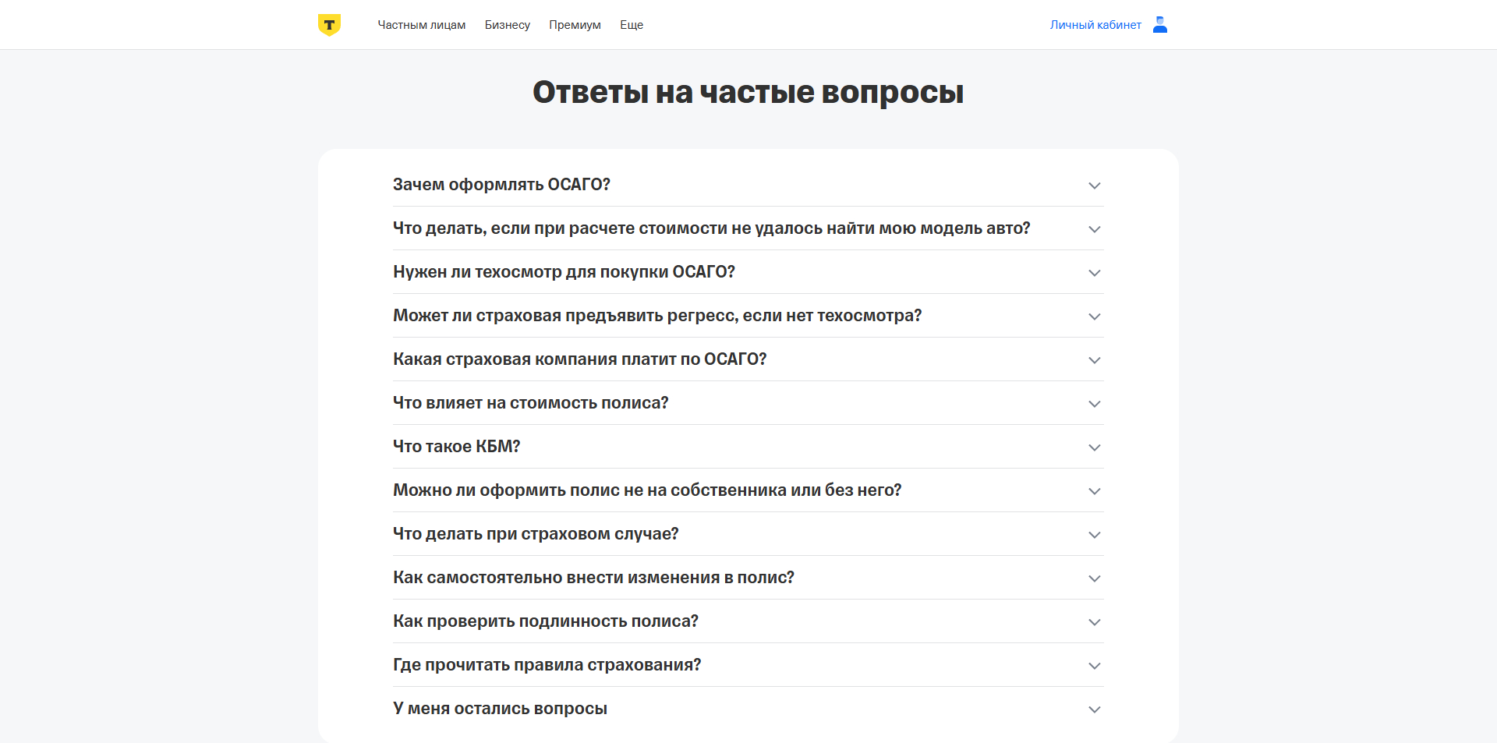Screen dimensions: 1497x743
Task: Open the "Еще" menu
Action: 632,24
